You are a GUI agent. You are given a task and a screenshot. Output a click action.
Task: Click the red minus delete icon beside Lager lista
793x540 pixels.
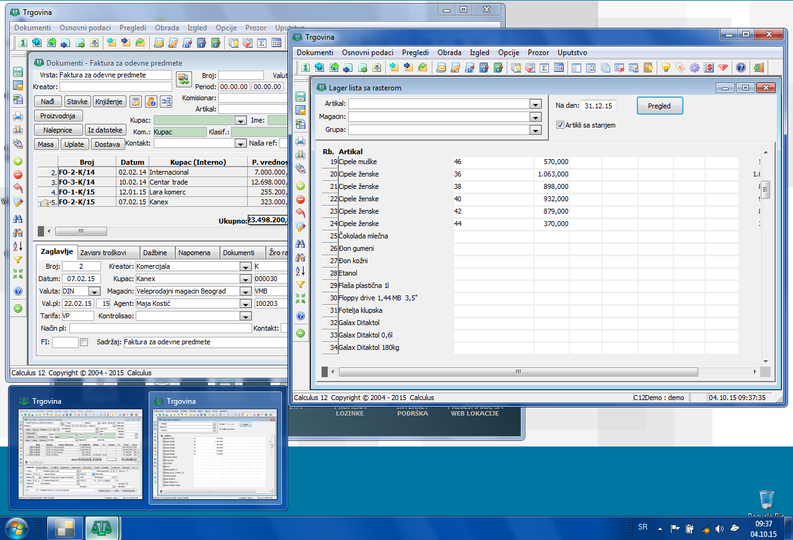click(300, 199)
